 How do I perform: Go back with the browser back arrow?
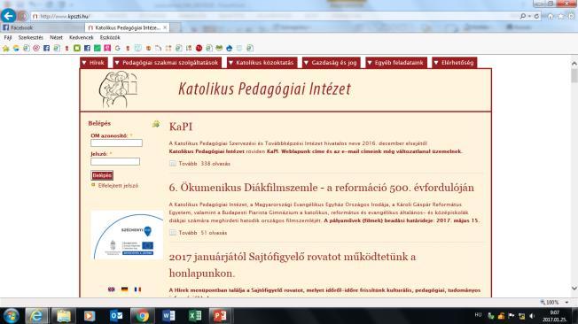click(8, 16)
